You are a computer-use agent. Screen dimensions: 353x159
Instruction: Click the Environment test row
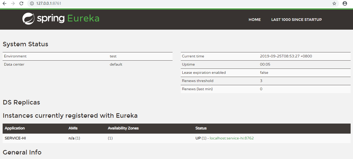pos(87,56)
